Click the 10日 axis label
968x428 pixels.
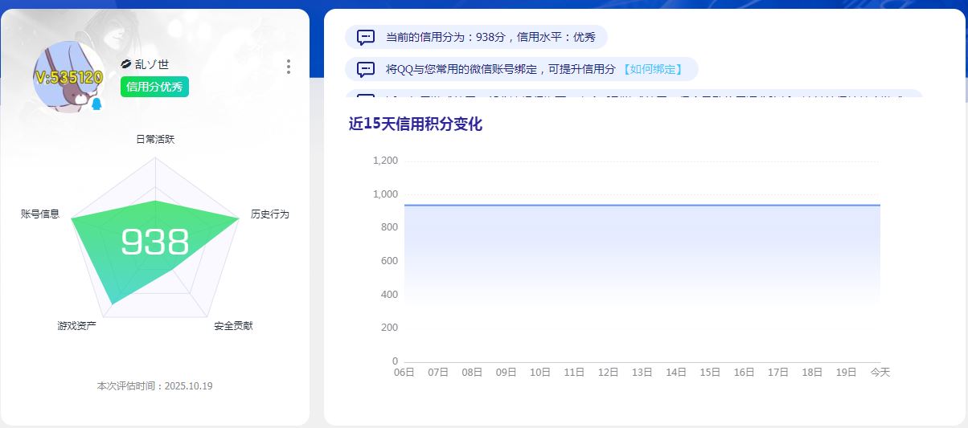[540, 373]
